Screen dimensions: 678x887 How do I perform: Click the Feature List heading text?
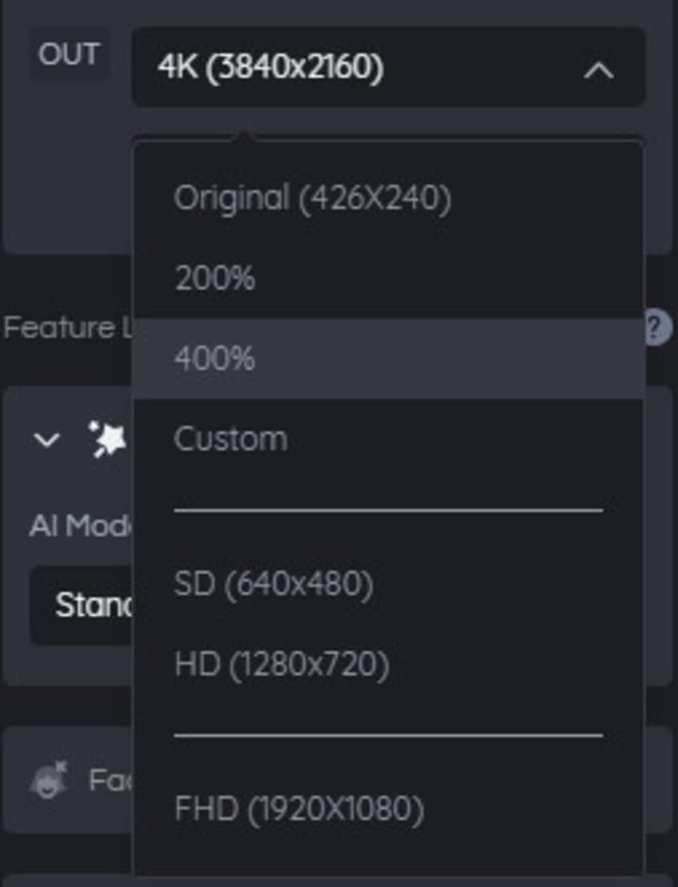58,328
